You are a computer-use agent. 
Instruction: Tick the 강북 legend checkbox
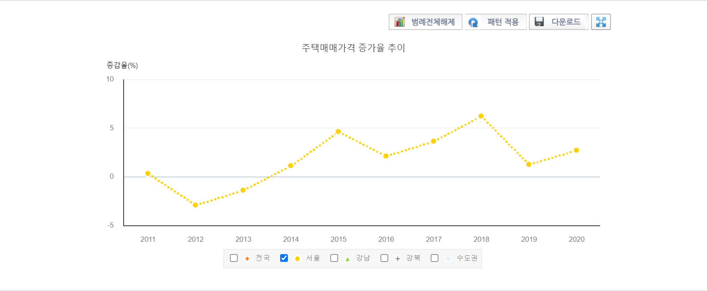tap(384, 258)
